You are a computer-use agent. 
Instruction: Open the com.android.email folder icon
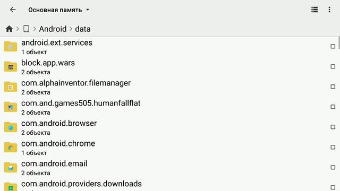click(11, 168)
